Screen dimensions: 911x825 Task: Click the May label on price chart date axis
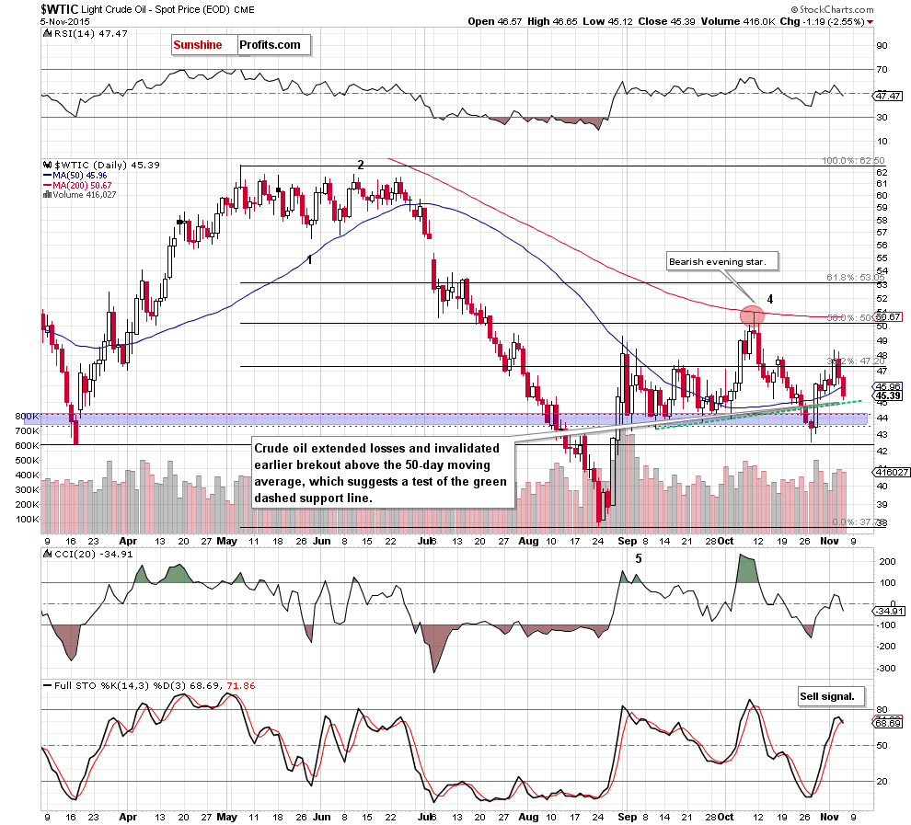[x=226, y=541]
